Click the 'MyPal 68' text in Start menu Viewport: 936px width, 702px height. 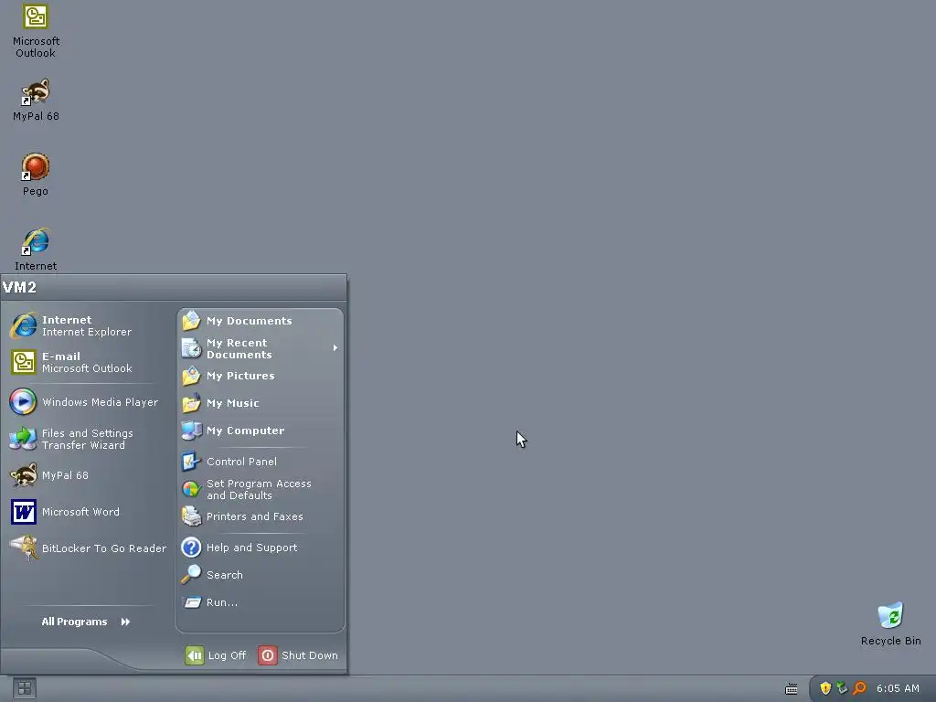(65, 475)
